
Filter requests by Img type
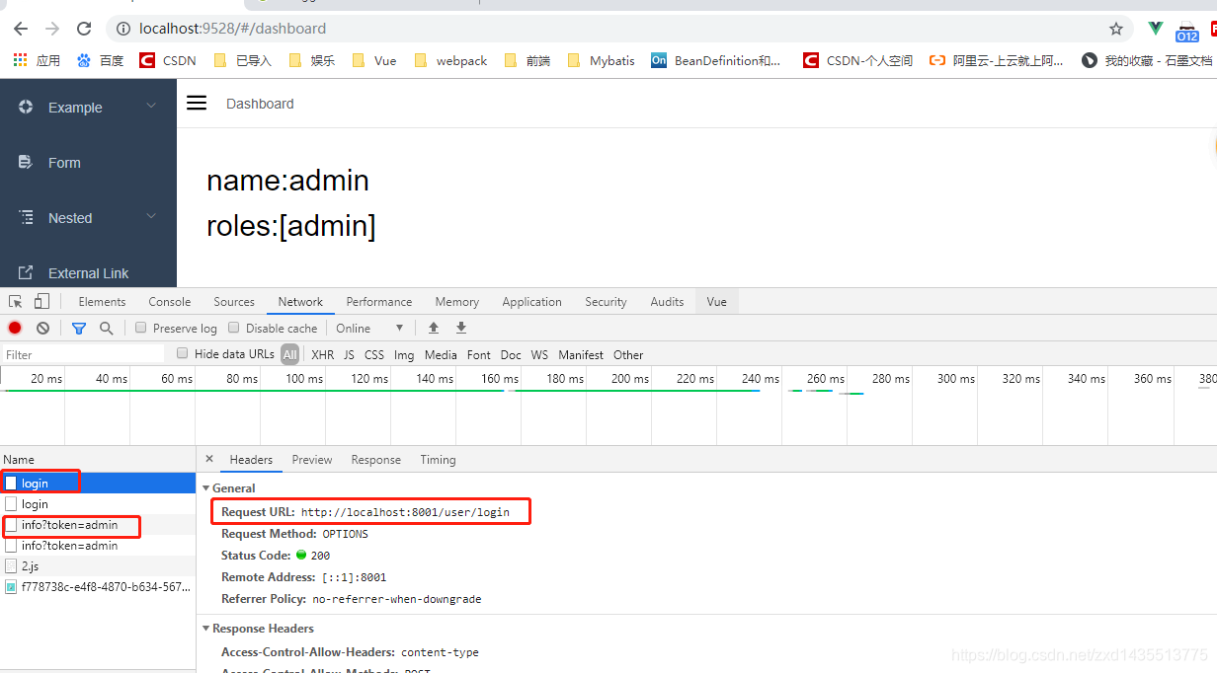[x=404, y=354]
